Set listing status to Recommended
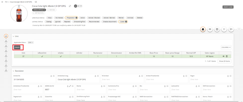 94,22
